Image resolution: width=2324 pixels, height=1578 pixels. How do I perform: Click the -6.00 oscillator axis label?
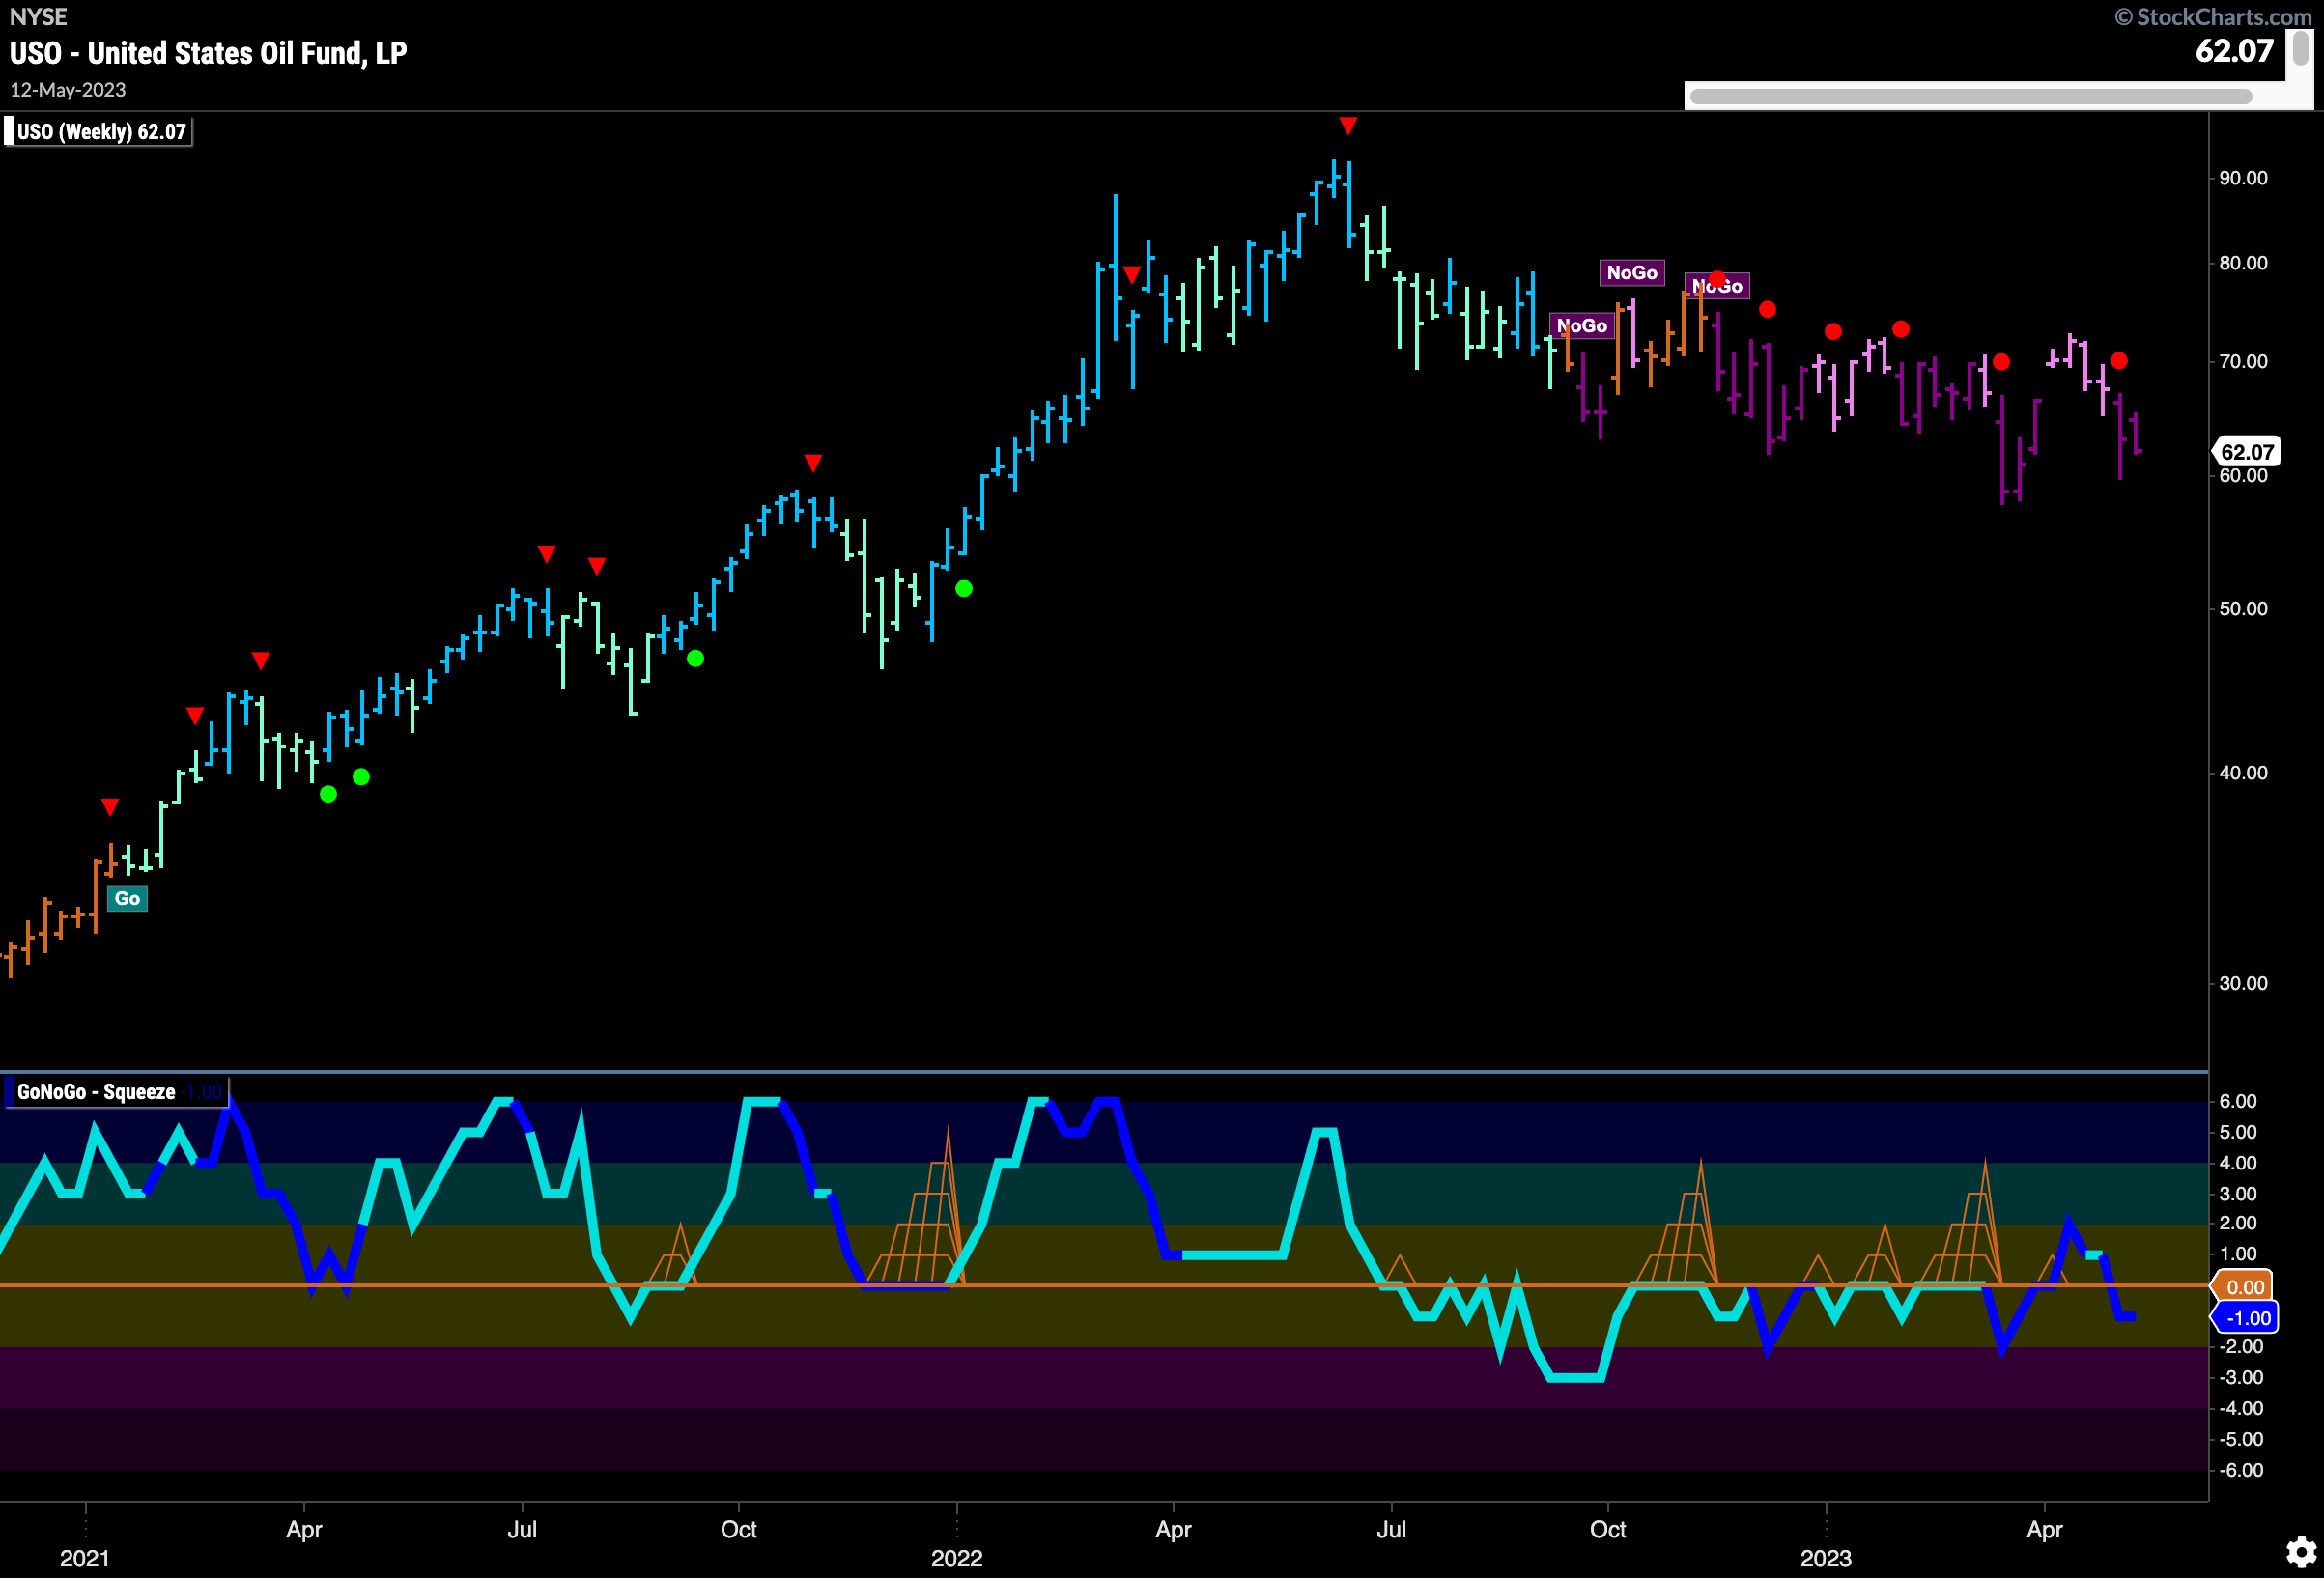tap(2241, 1470)
